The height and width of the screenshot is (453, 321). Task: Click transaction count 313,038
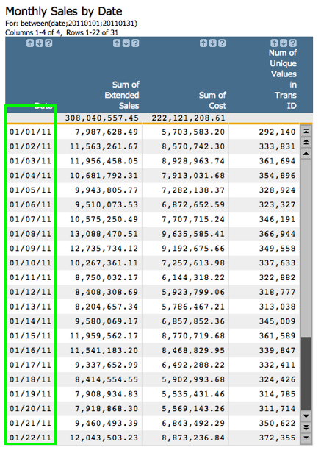tap(277, 307)
